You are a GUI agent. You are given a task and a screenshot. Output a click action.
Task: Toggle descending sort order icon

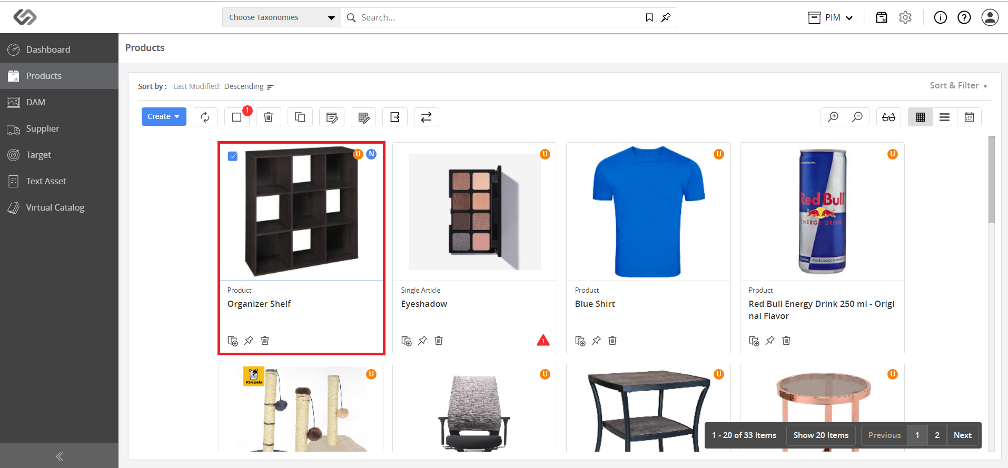[x=270, y=87]
